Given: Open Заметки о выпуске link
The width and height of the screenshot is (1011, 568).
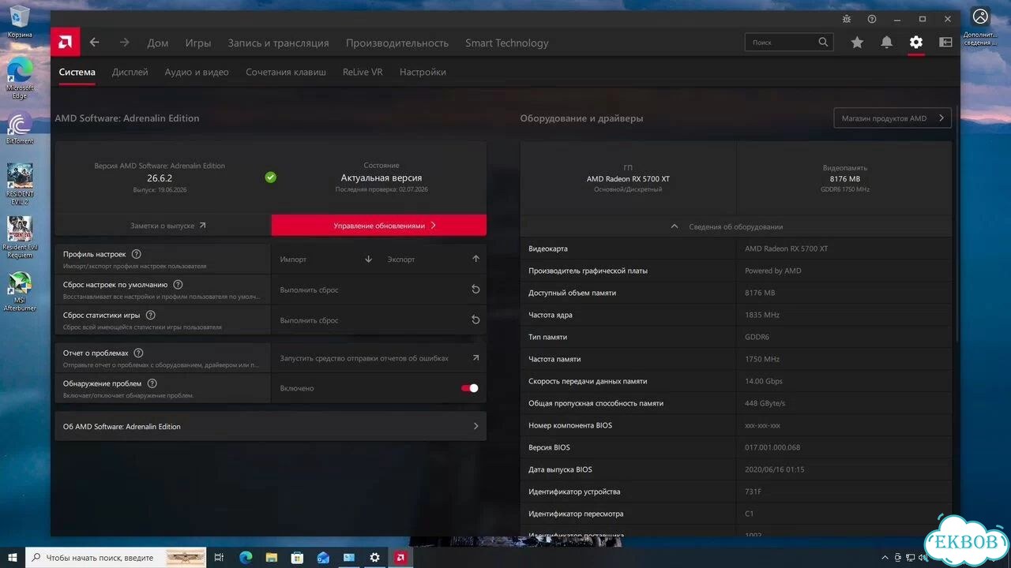Looking at the screenshot, I should 163,225.
